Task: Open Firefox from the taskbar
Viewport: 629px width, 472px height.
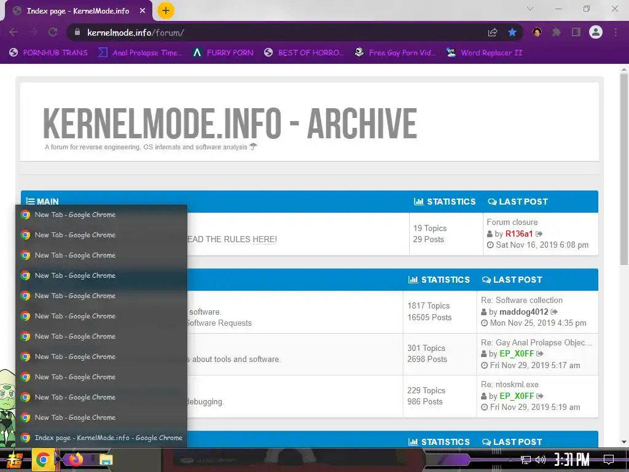Action: (76, 460)
